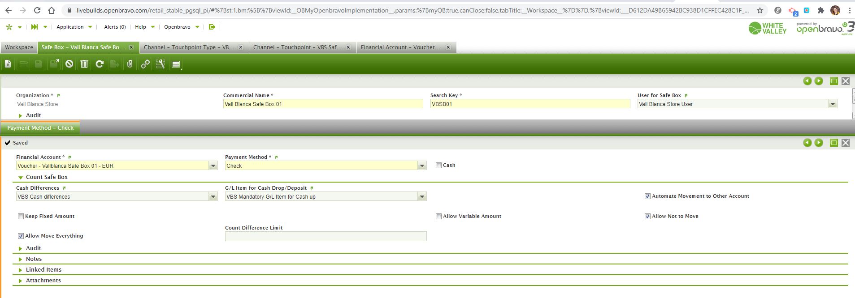The height and width of the screenshot is (298, 855).
Task: Click the Attachments paperclip toolbar icon
Action: pos(130,64)
